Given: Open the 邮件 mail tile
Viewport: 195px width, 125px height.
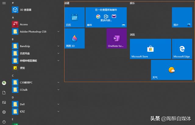Looking at the screenshot, I should [x=106, y=17].
